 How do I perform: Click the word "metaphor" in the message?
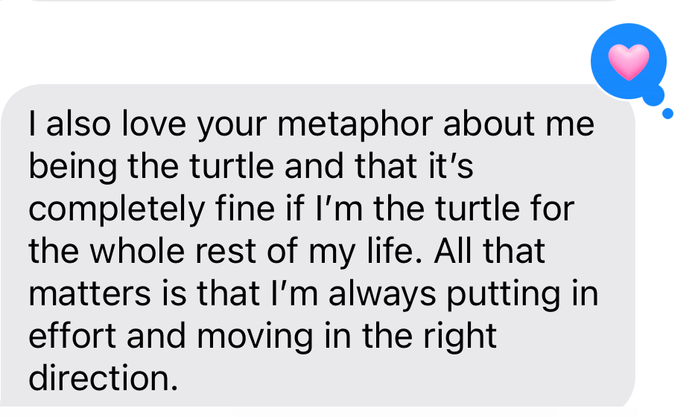366,126
